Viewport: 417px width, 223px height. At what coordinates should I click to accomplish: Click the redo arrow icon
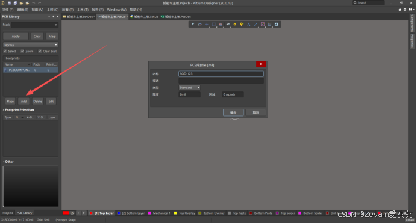pos(39,3)
